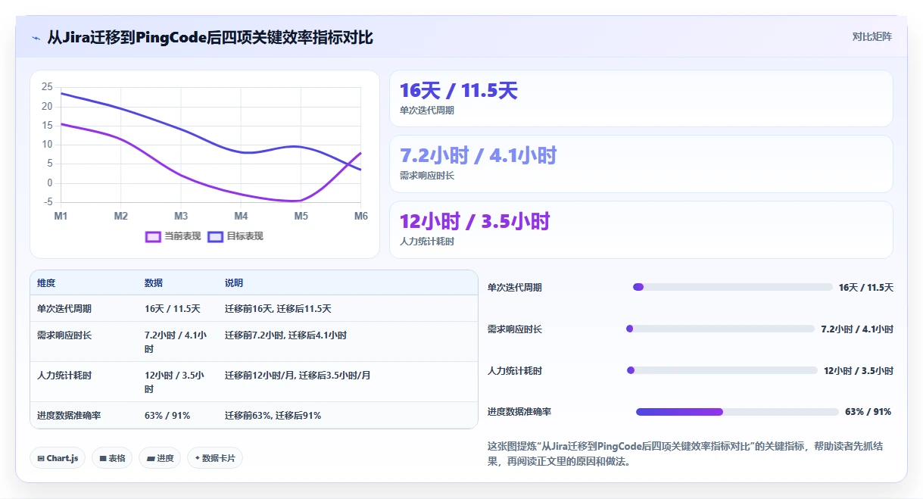Viewport: 923px width, 499px height.
Task: Click the M6 axis label on chart
Action: [x=361, y=216]
